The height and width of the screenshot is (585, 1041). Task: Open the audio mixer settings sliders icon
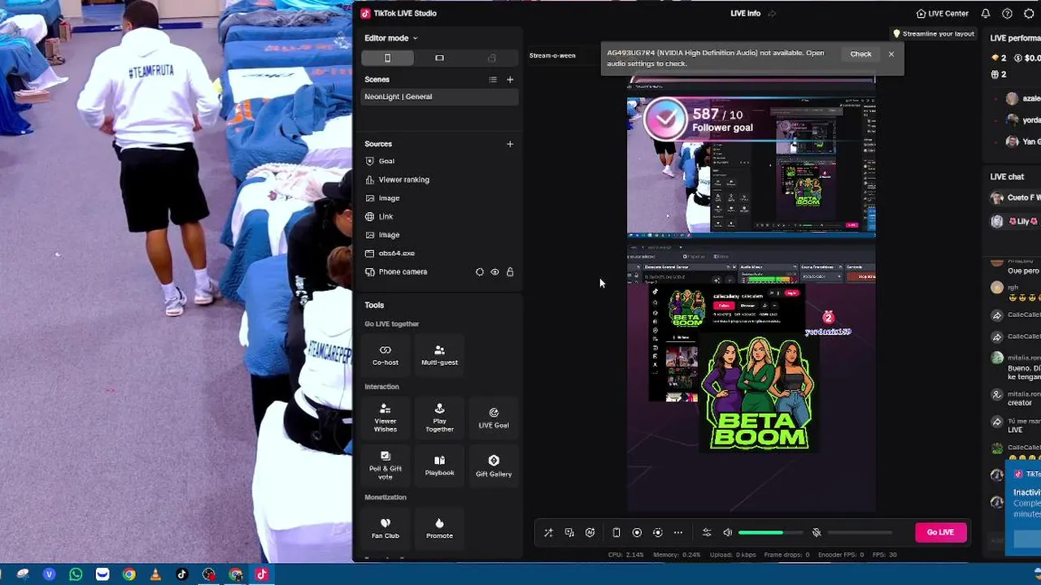click(706, 533)
